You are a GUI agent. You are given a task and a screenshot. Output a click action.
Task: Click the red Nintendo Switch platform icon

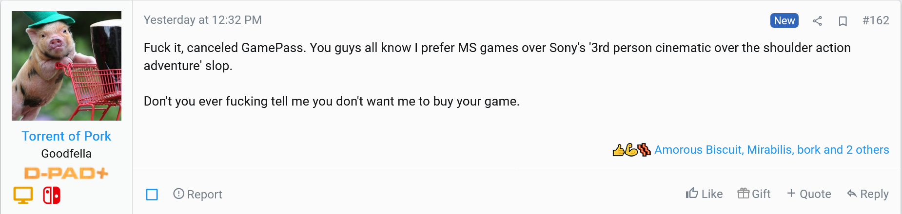point(52,195)
